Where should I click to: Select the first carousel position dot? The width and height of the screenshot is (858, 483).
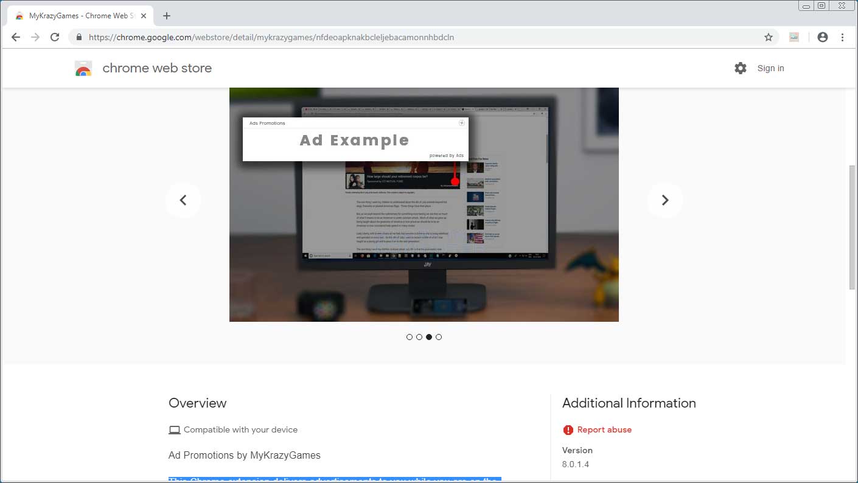click(410, 336)
